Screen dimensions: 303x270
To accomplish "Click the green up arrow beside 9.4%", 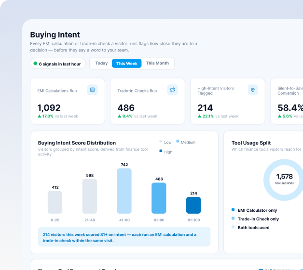I will tap(120, 116).
